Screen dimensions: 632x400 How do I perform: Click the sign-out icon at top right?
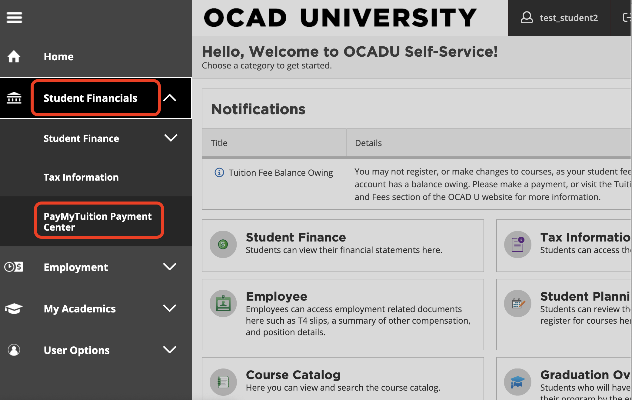click(627, 18)
